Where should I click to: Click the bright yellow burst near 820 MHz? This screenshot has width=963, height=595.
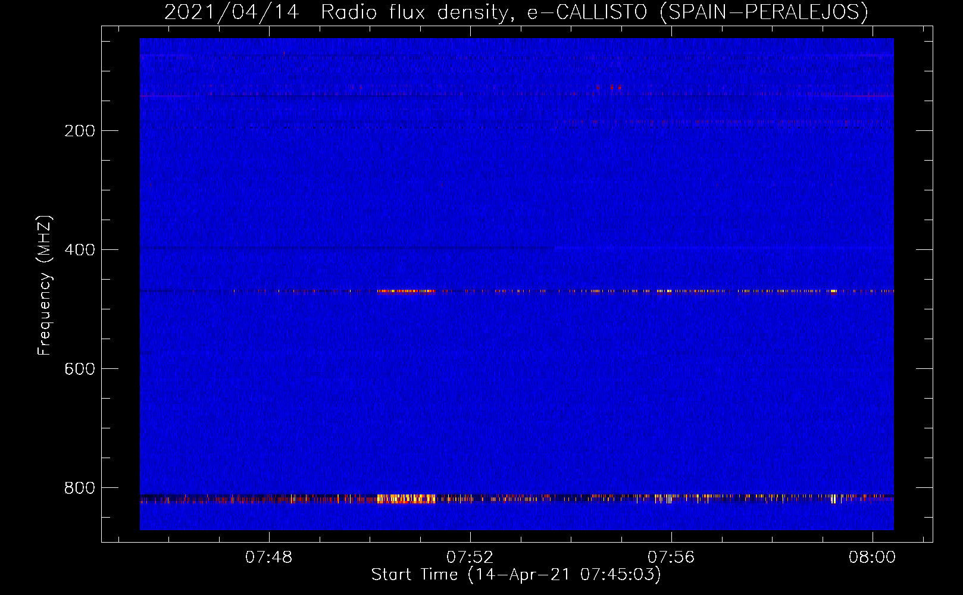[x=407, y=499]
